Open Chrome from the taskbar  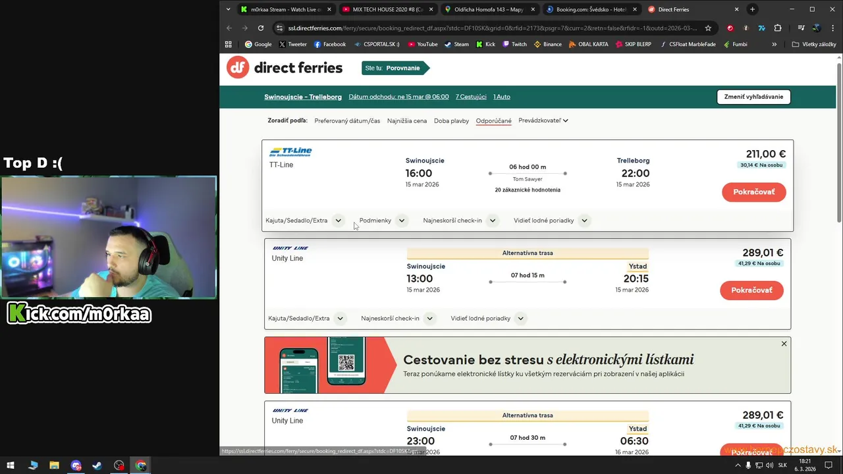click(x=140, y=465)
